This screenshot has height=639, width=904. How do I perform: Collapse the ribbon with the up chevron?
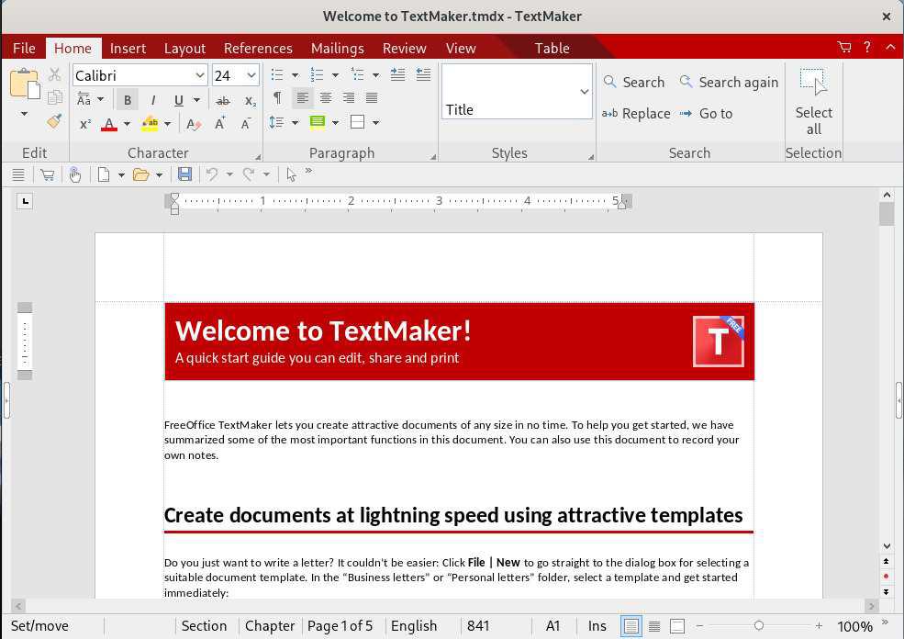pos(890,48)
